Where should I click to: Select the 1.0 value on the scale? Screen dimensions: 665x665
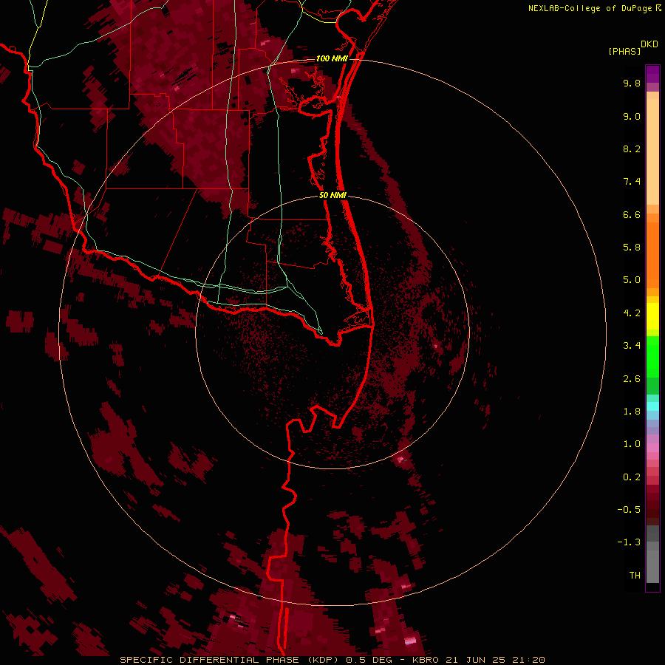pyautogui.click(x=632, y=444)
